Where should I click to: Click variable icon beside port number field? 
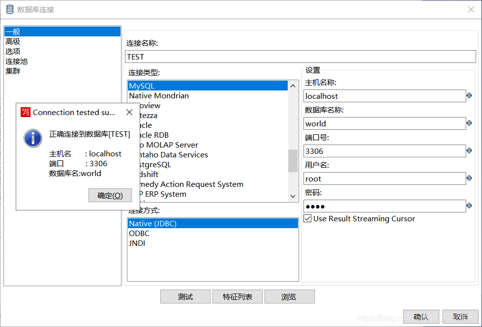469,150
